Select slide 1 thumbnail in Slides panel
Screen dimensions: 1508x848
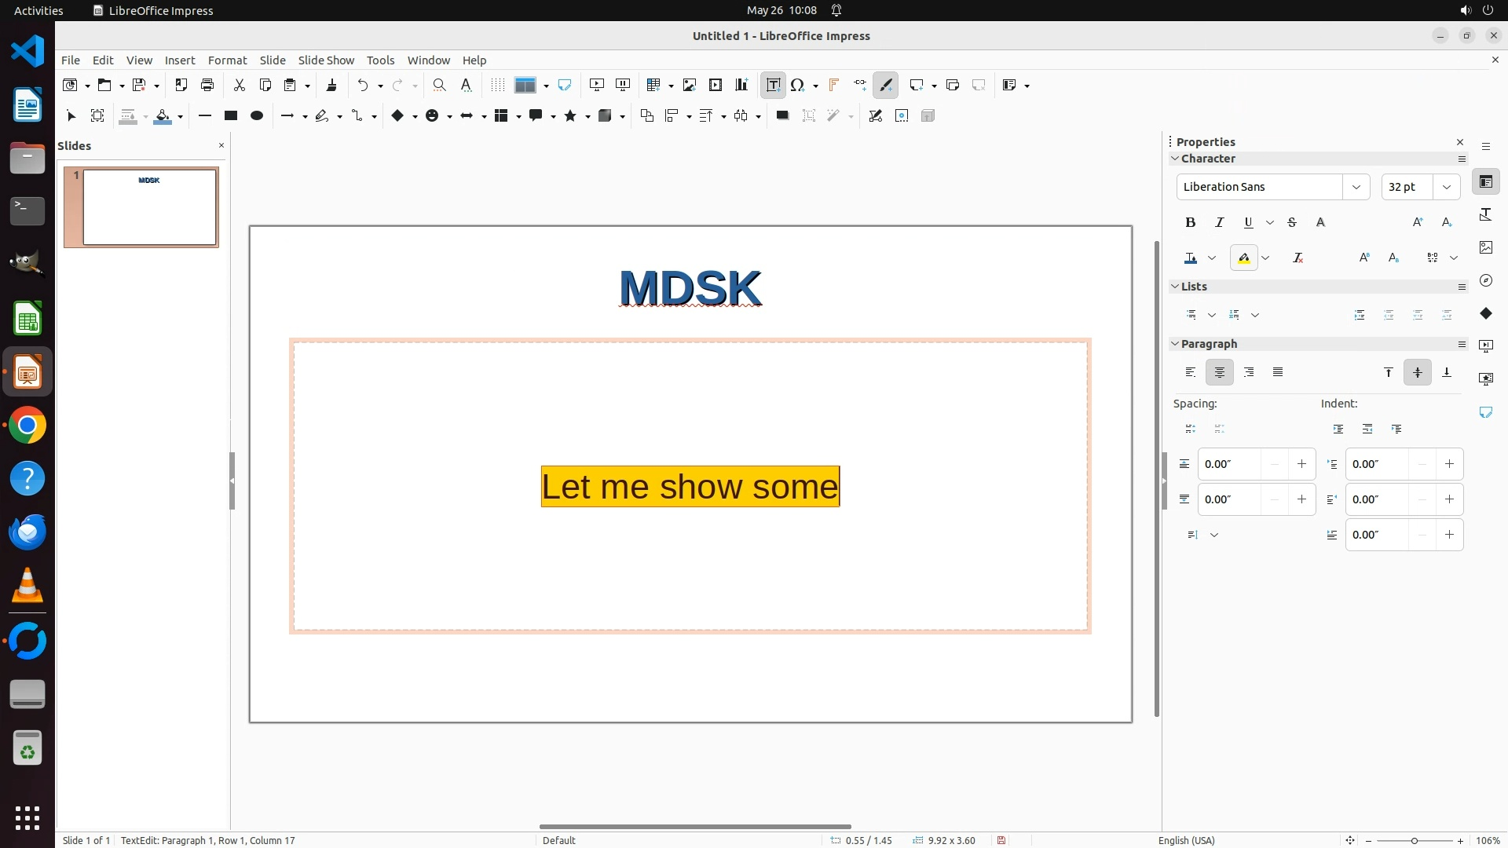(149, 207)
